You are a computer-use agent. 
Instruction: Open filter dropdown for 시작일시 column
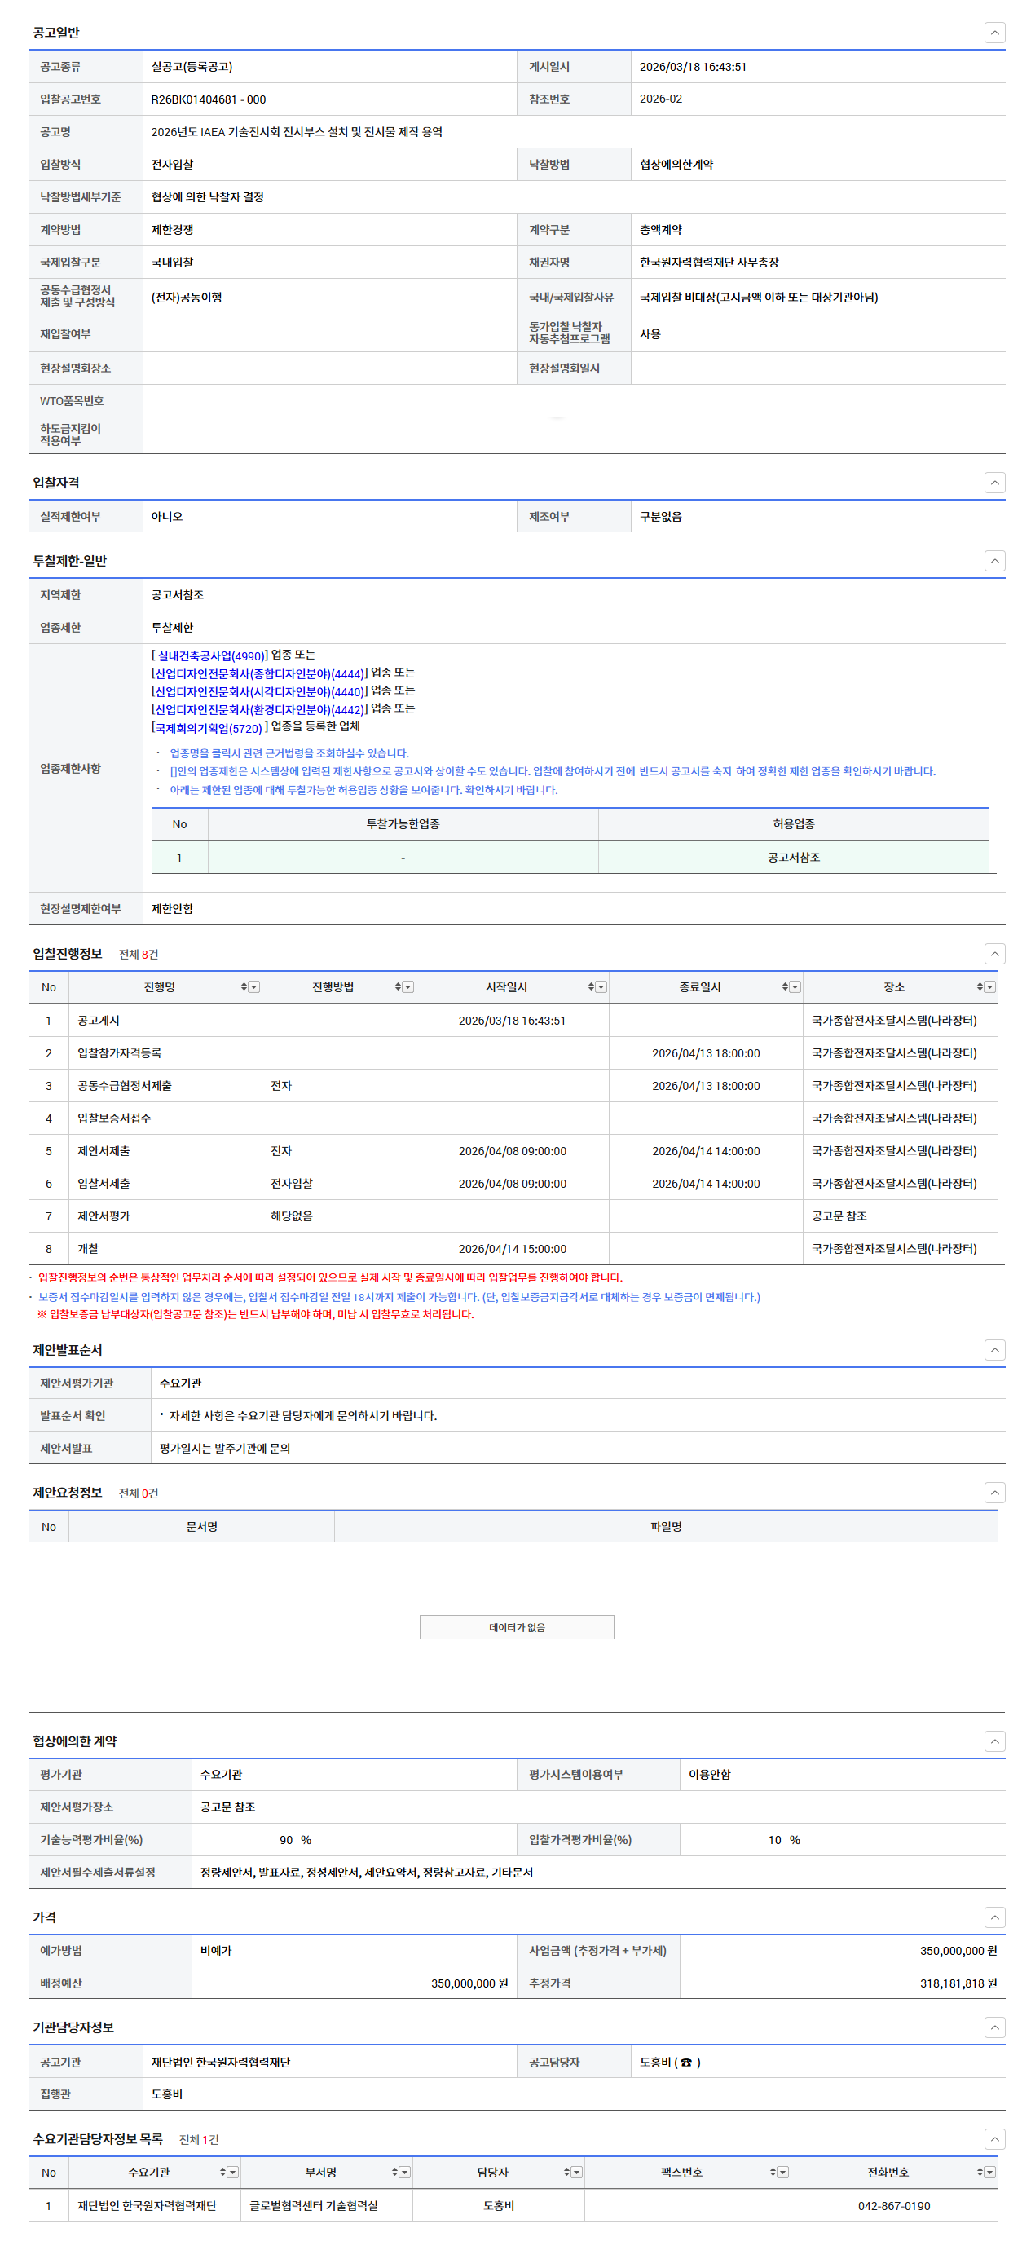601,986
